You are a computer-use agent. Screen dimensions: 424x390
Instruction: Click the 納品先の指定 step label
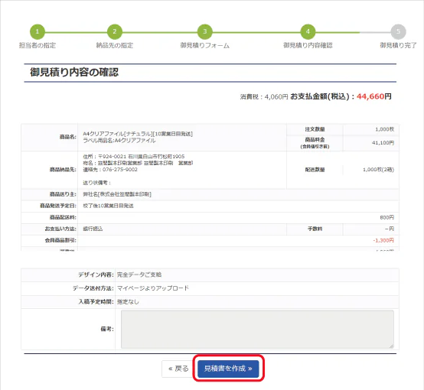(x=115, y=45)
